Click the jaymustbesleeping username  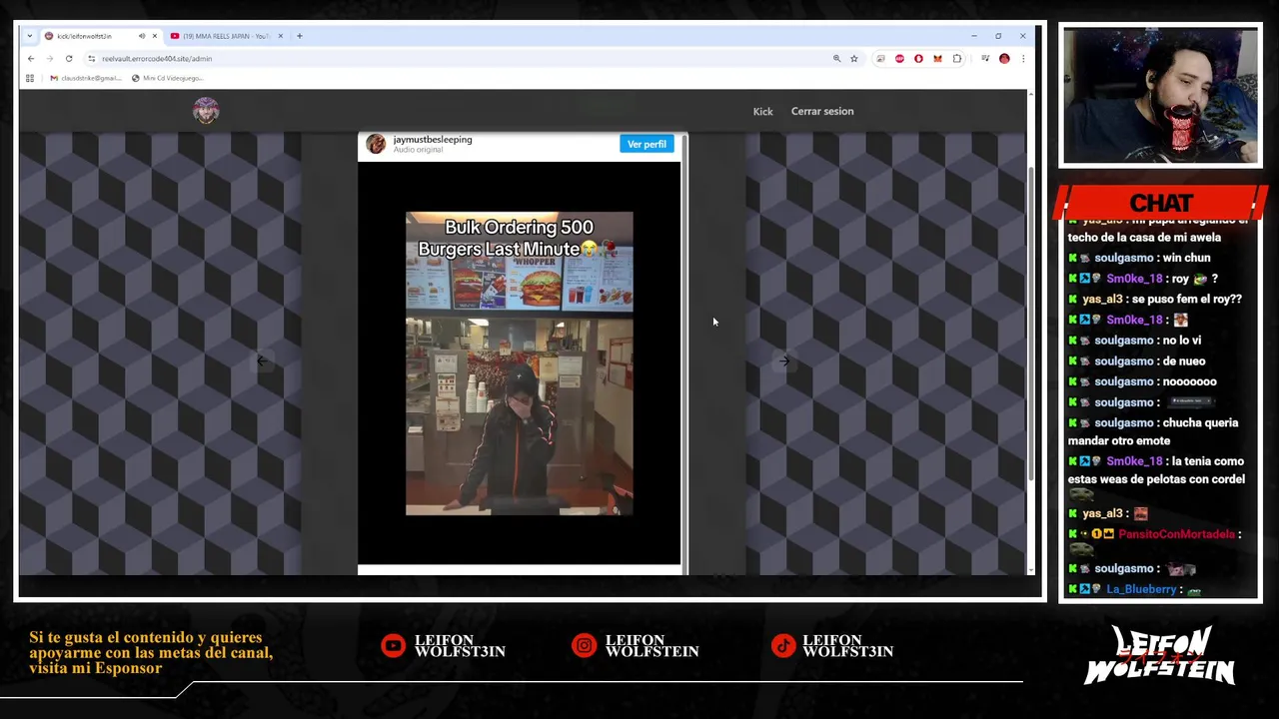(433, 140)
